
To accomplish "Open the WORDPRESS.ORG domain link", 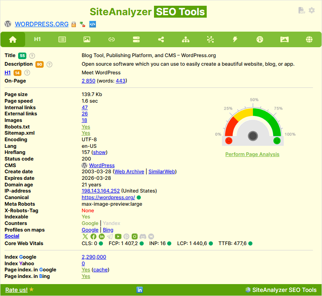I will 42,24.
